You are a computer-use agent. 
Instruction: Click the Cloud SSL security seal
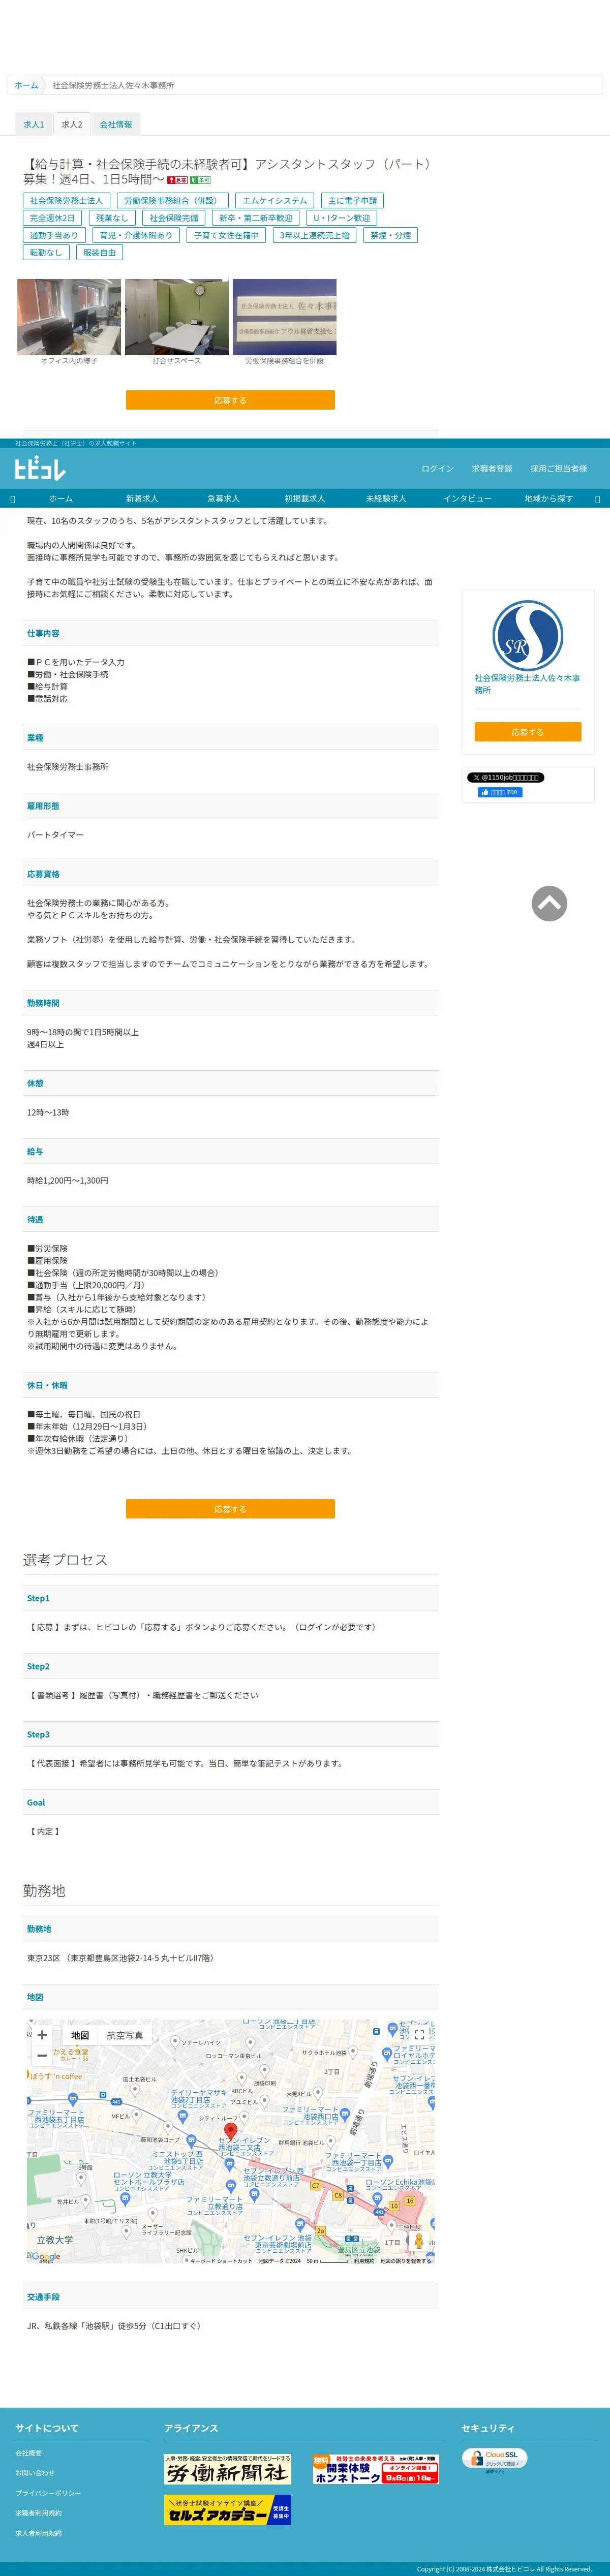coord(495,2459)
